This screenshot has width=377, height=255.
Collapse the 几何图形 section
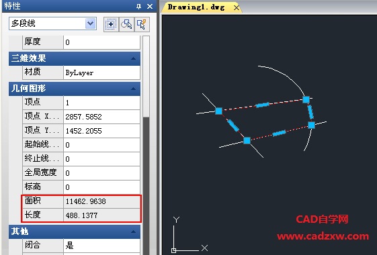133,89
